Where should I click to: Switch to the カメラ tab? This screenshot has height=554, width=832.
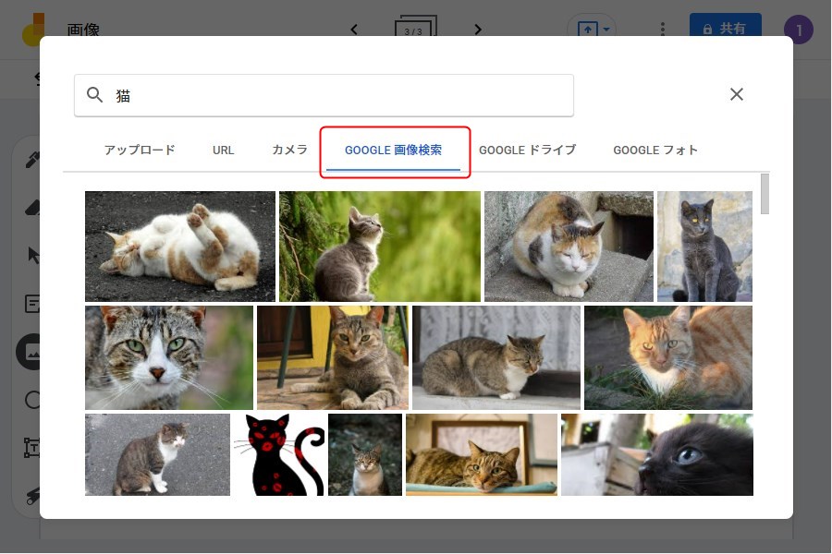tap(289, 150)
